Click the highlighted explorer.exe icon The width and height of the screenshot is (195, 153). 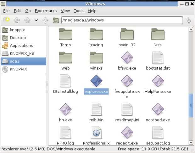click(x=96, y=81)
